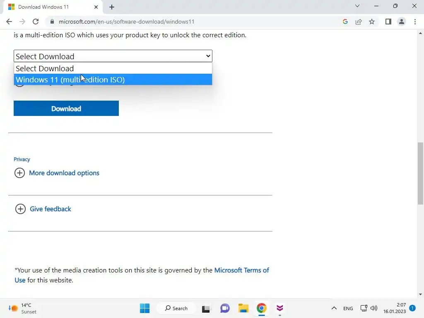Open Chrome's three-dot menu
424x318 pixels.
(x=415, y=22)
